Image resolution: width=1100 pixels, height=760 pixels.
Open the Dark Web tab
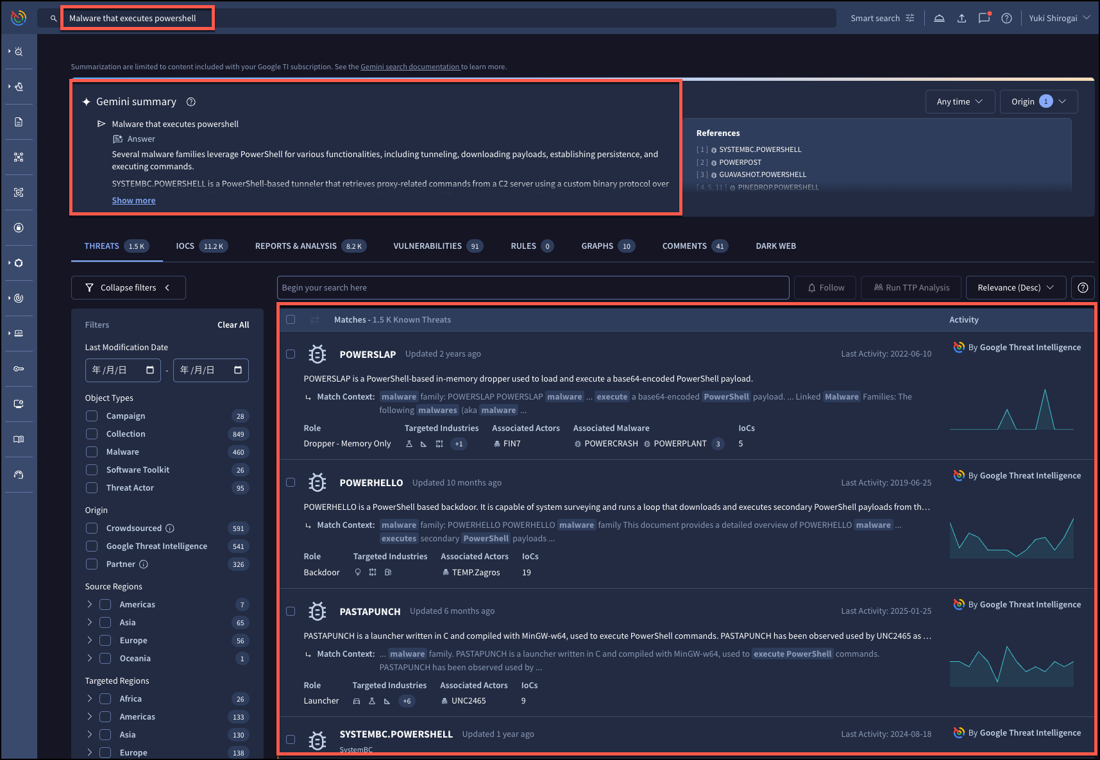775,246
